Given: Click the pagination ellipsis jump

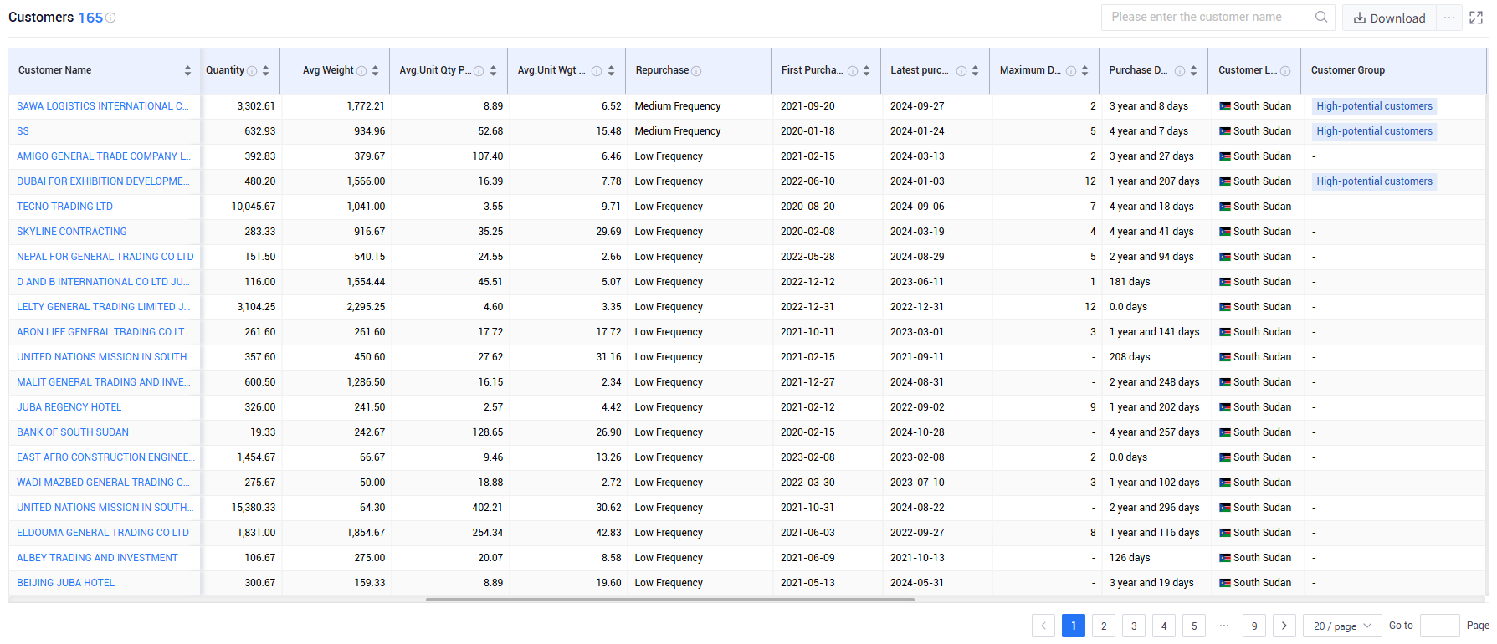Looking at the screenshot, I should (1224, 626).
